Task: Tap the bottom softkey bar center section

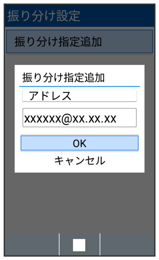Action: pos(80,244)
